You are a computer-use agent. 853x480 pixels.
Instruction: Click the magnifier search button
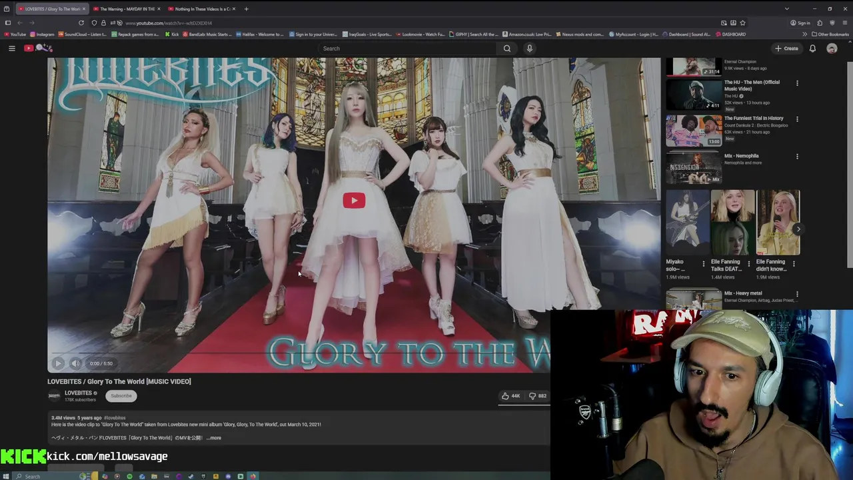pos(507,48)
